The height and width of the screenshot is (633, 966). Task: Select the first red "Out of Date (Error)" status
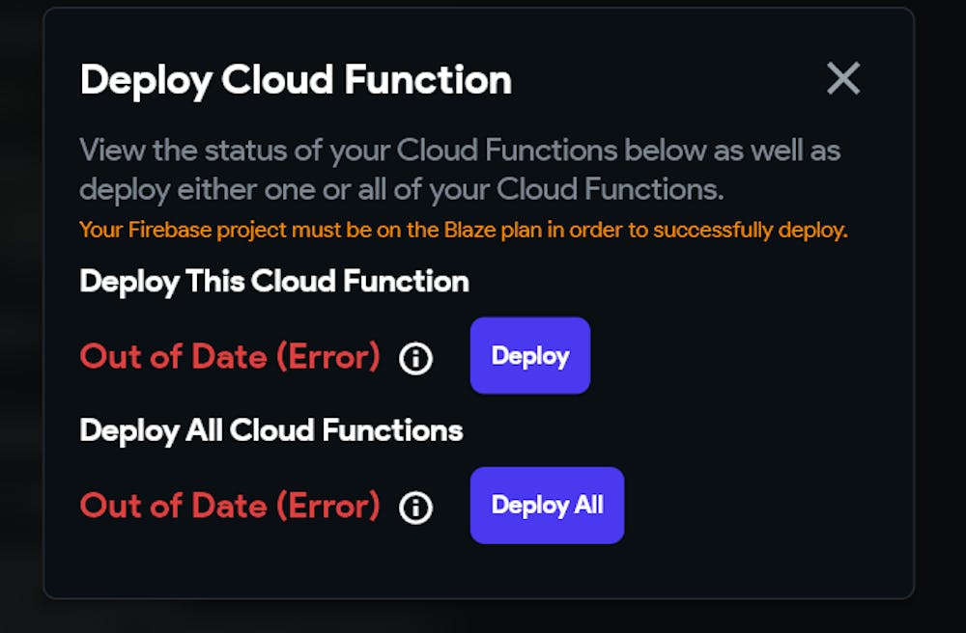tap(230, 357)
